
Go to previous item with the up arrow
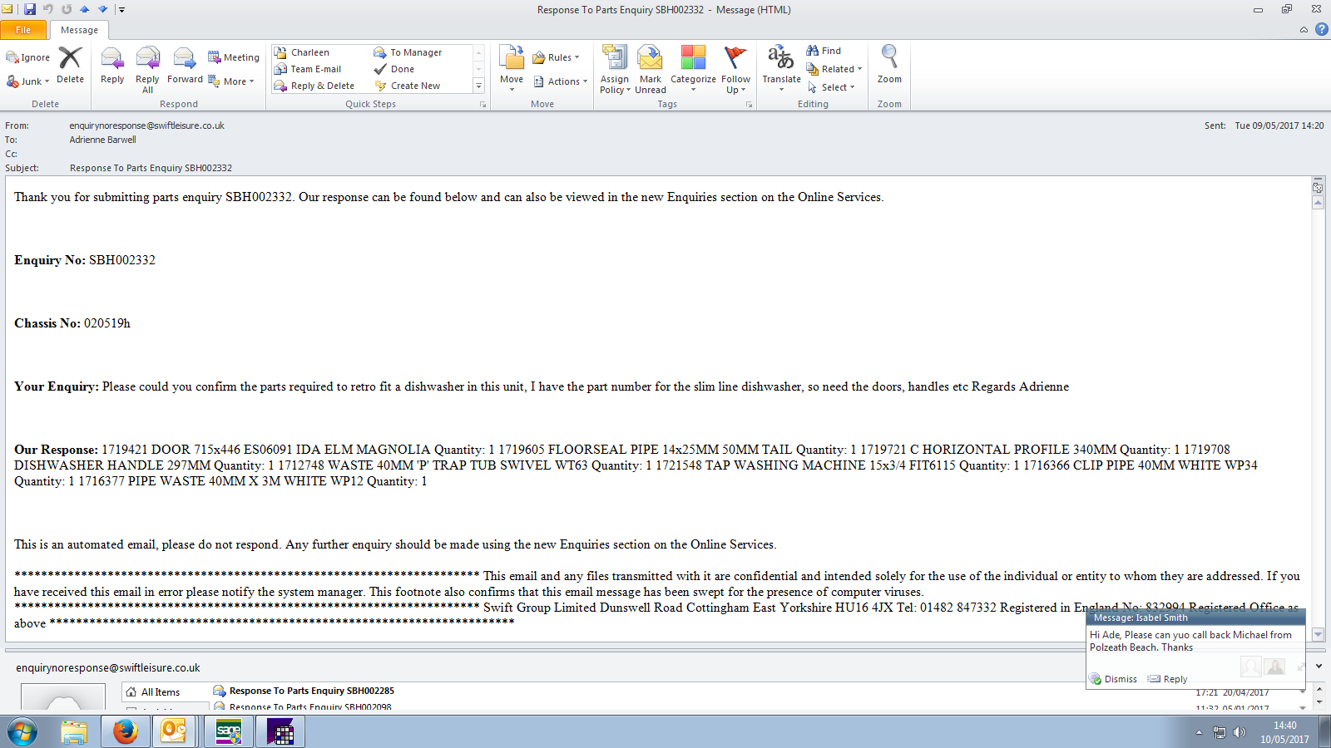click(85, 9)
